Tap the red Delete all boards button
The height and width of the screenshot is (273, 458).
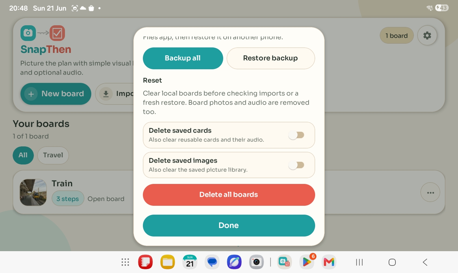229,195
